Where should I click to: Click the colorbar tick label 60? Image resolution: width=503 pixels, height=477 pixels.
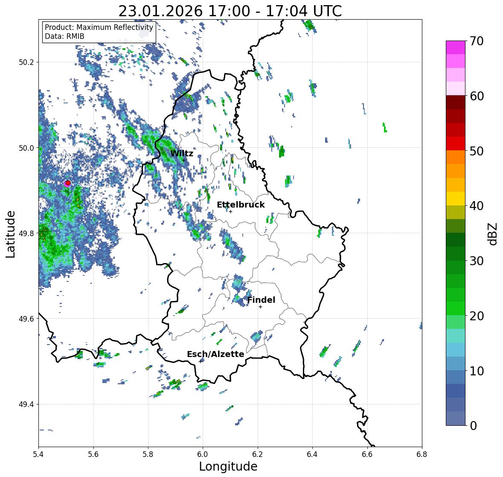[477, 96]
